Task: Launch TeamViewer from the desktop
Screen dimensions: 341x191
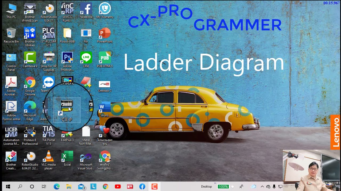Action: point(48,84)
